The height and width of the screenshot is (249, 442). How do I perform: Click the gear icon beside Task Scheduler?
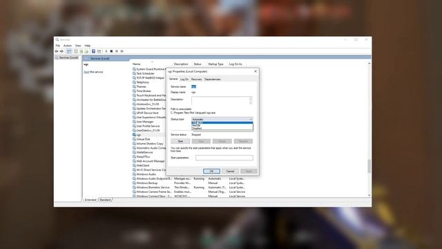134,73
